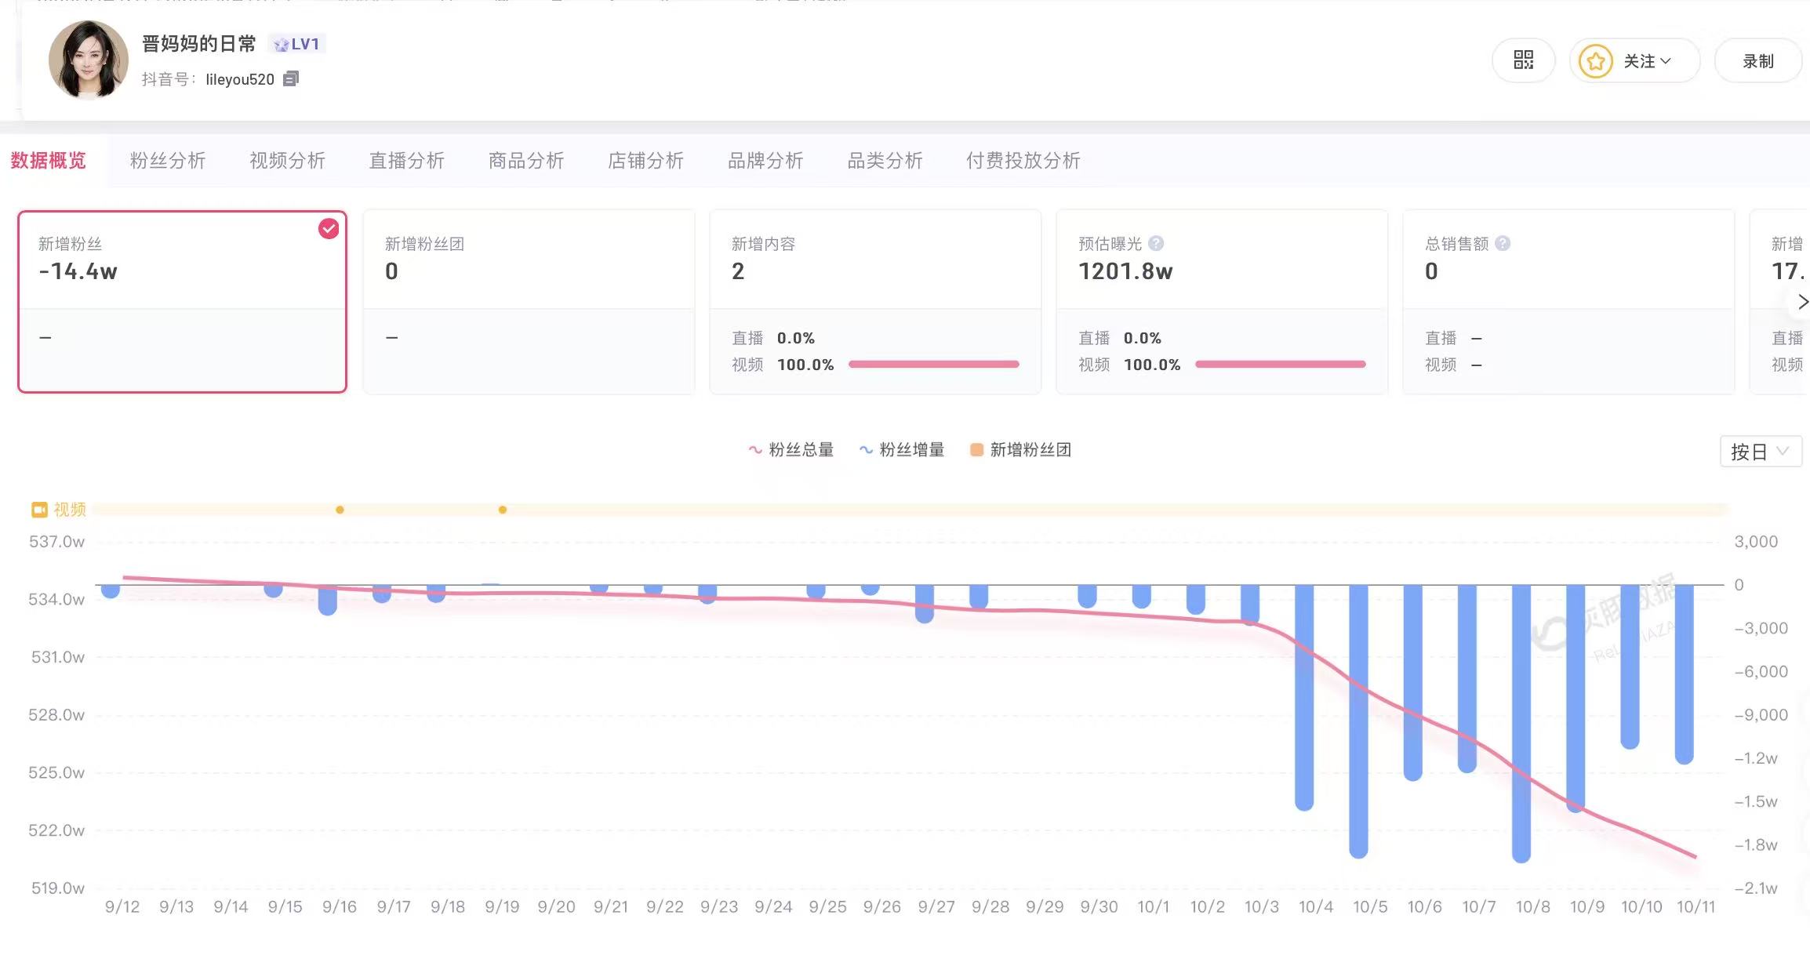
Task: Click the profile avatar photo
Action: [x=89, y=60]
